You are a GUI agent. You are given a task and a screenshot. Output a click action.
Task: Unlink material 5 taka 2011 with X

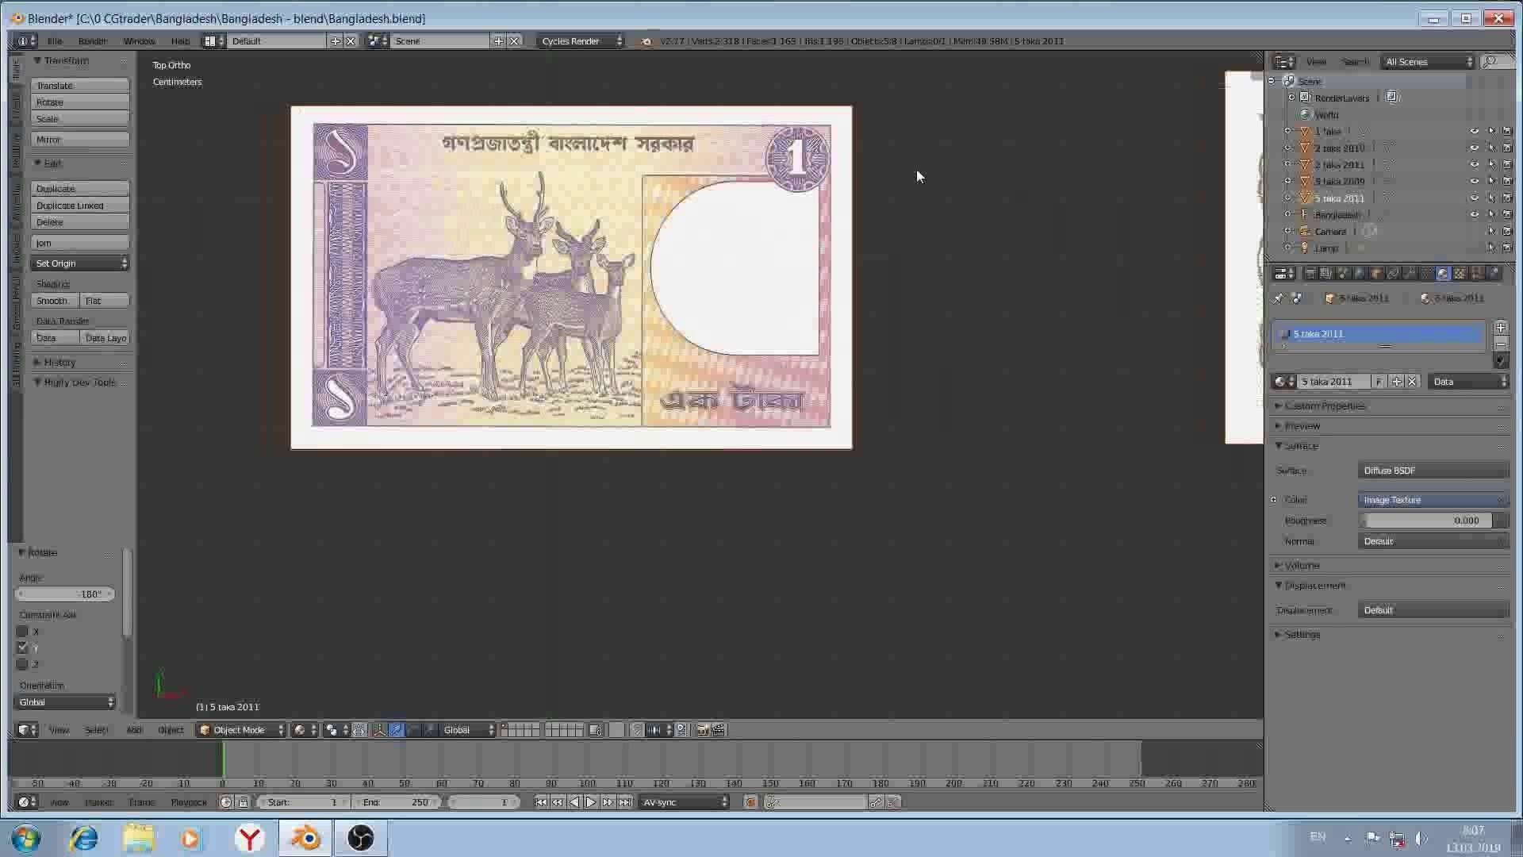1412,382
